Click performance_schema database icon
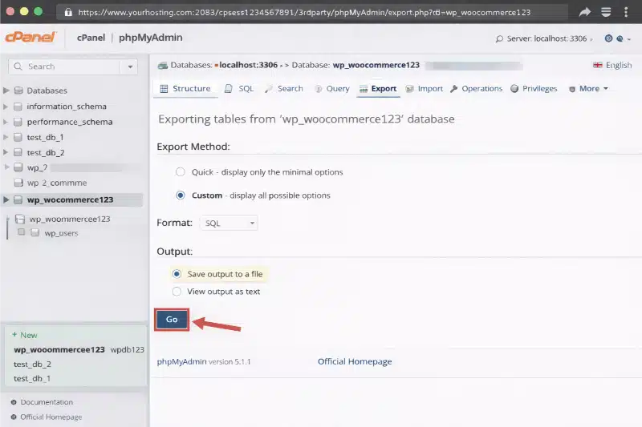Screen dimensions: 642x427 (x=18, y=122)
